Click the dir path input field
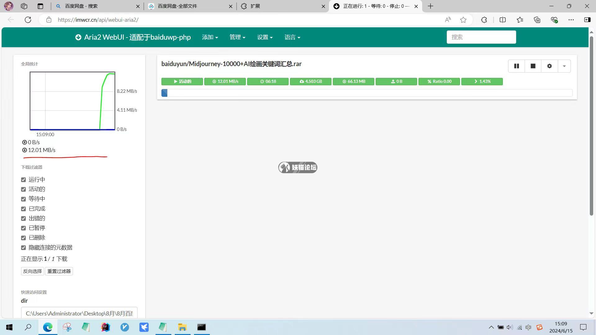Screen dimensions: 596x335 point(79,313)
